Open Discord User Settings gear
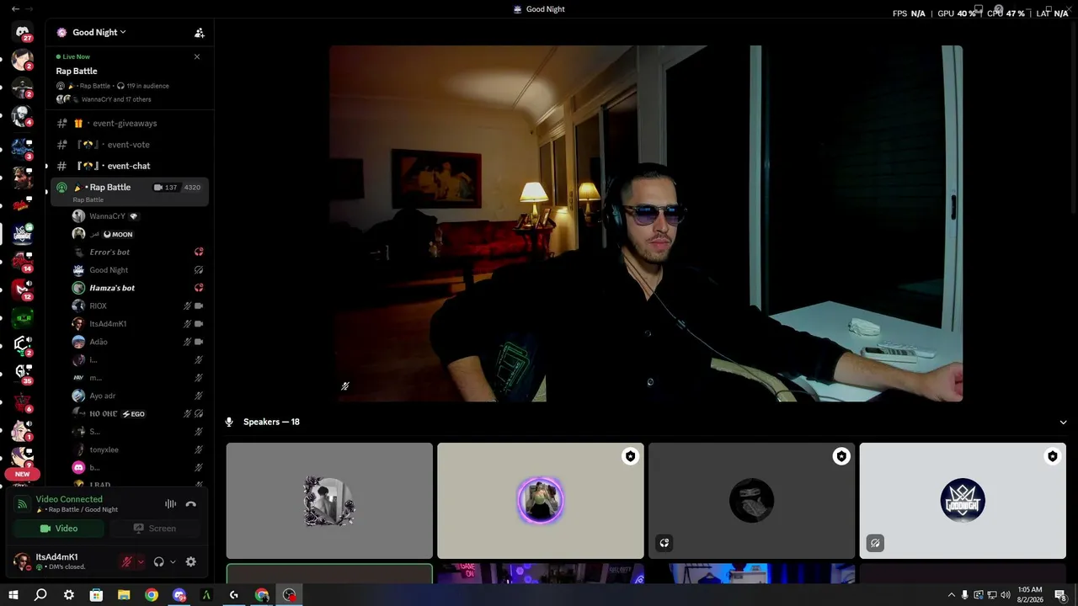1078x606 pixels. click(191, 561)
